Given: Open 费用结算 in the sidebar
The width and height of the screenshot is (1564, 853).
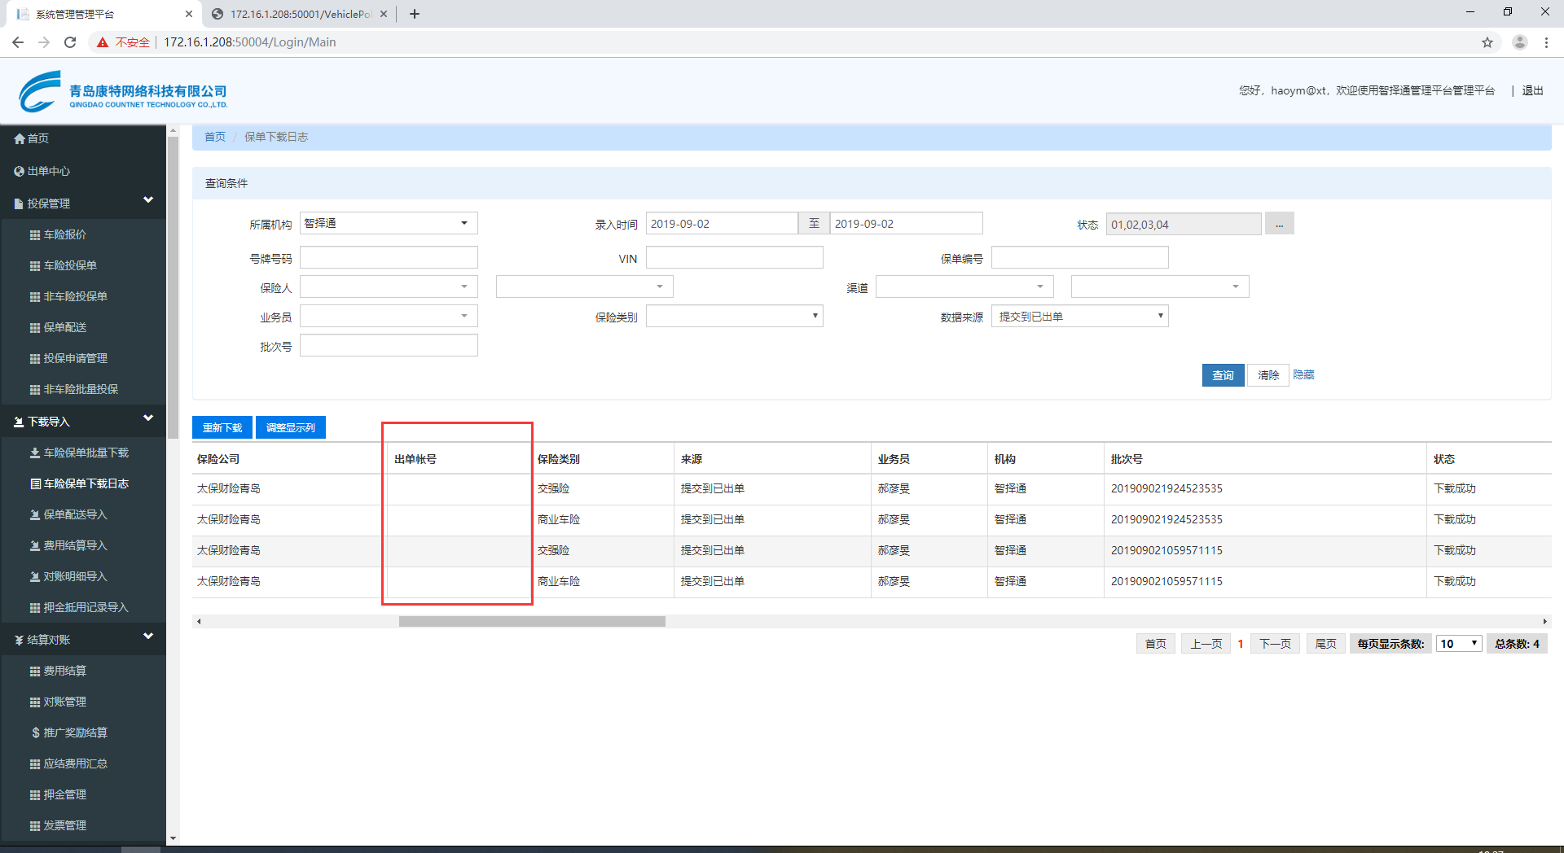Looking at the screenshot, I should click(65, 671).
